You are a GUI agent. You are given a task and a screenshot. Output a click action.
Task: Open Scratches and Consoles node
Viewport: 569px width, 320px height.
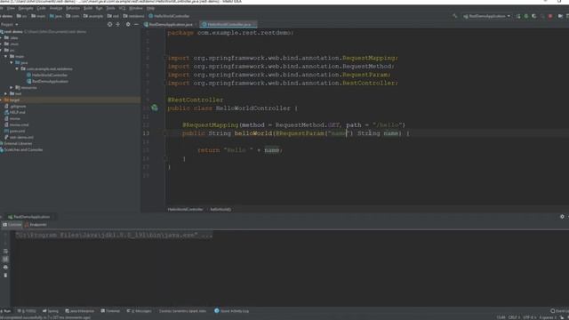21,149
